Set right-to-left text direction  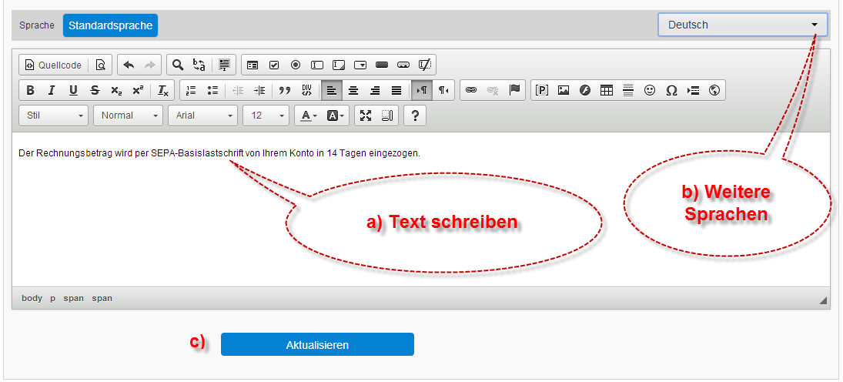pos(443,90)
